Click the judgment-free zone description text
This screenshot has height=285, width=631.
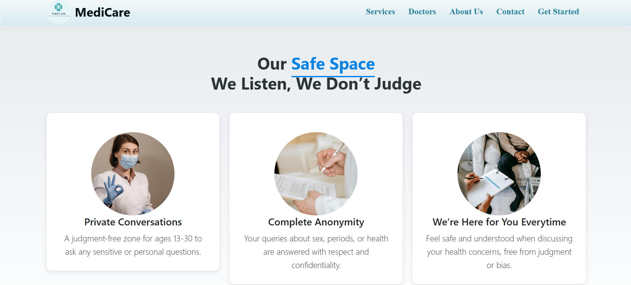133,245
